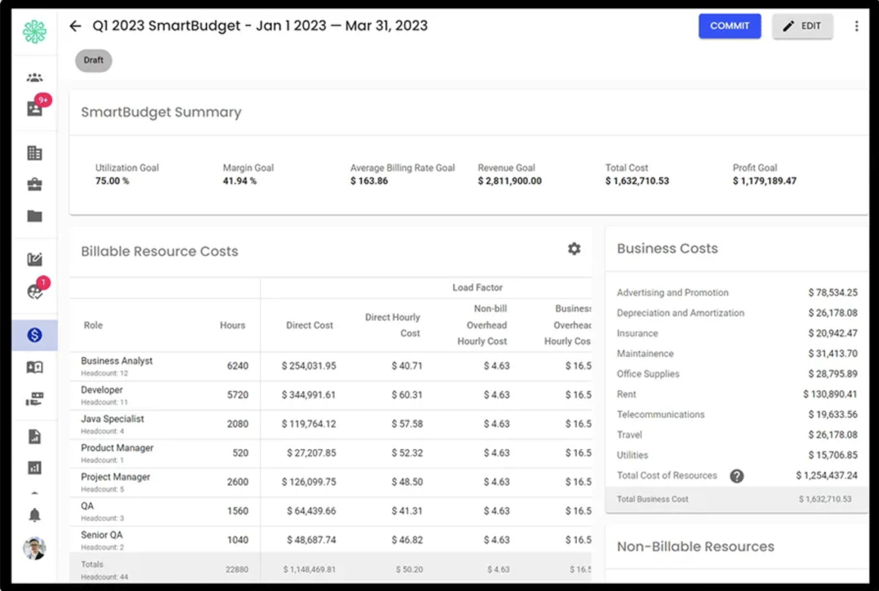Select the company/organization icon in the sidebar
This screenshot has width=879, height=591.
click(35, 153)
